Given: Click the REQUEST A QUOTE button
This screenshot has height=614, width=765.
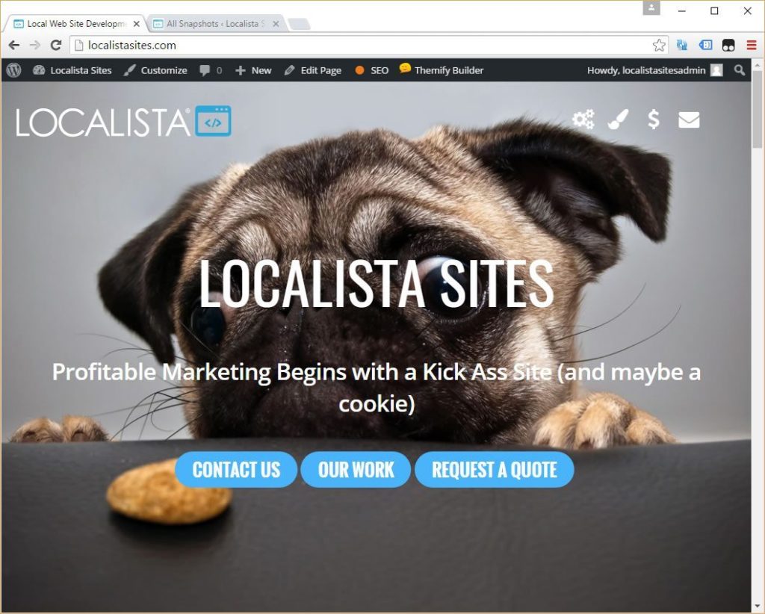Looking at the screenshot, I should (495, 470).
